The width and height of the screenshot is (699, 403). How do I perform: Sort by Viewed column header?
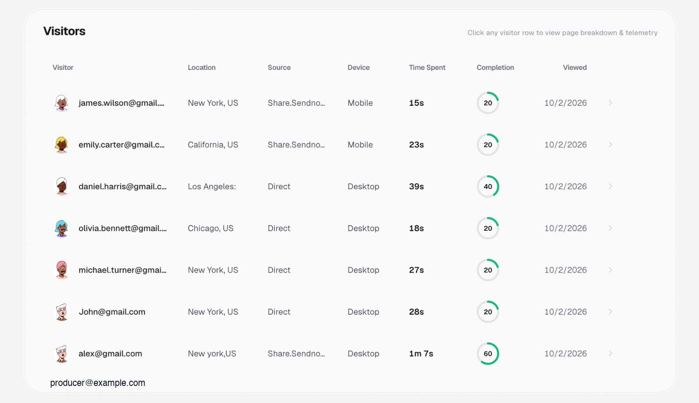tap(575, 67)
